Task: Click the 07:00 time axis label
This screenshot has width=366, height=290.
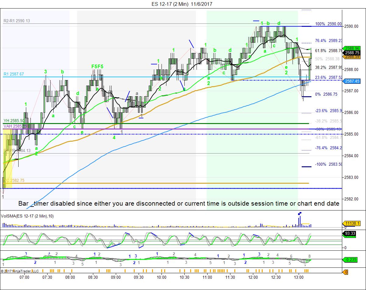Action: pyautogui.click(x=24, y=277)
